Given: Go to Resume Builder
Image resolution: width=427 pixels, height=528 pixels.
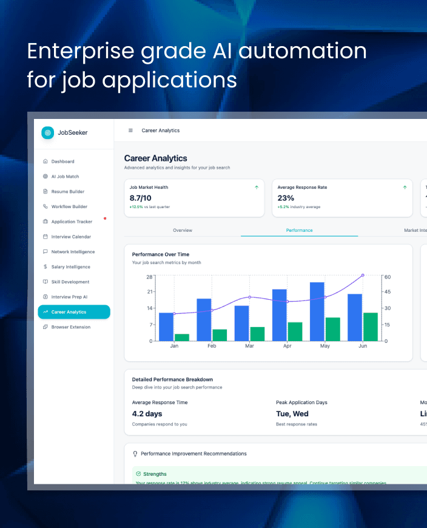Looking at the screenshot, I should pyautogui.click(x=74, y=191).
